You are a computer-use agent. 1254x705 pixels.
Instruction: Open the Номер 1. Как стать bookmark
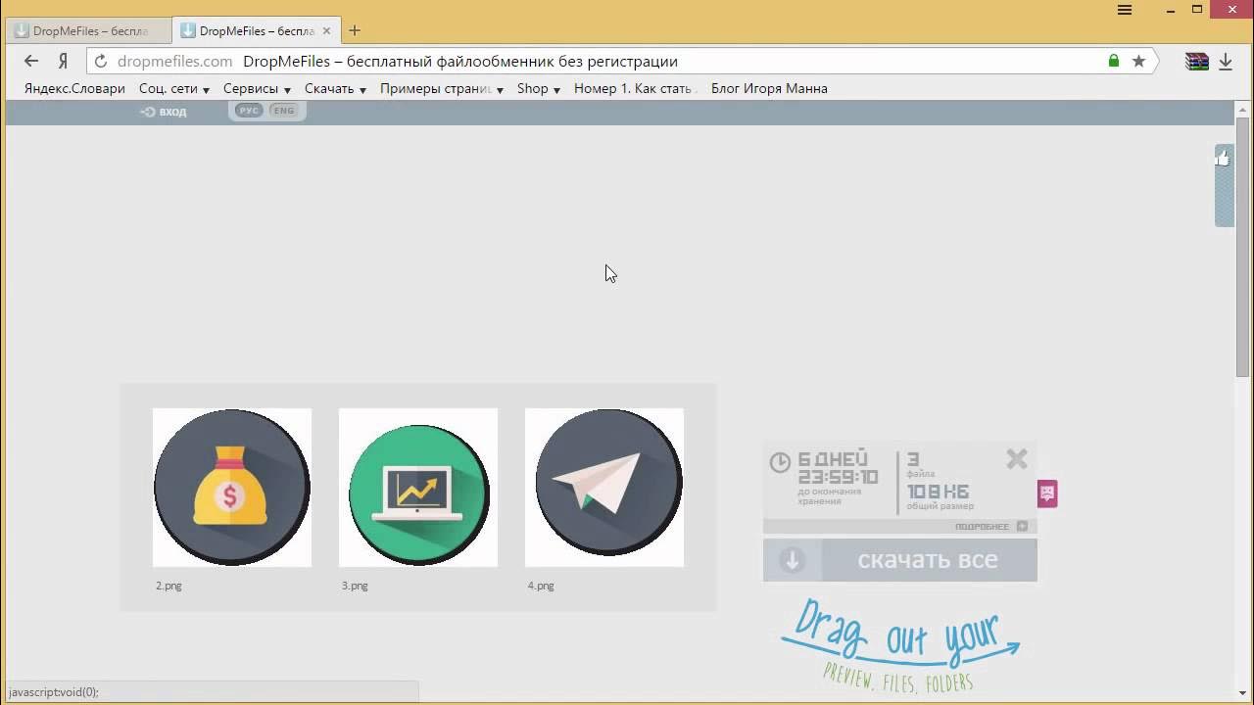(634, 88)
